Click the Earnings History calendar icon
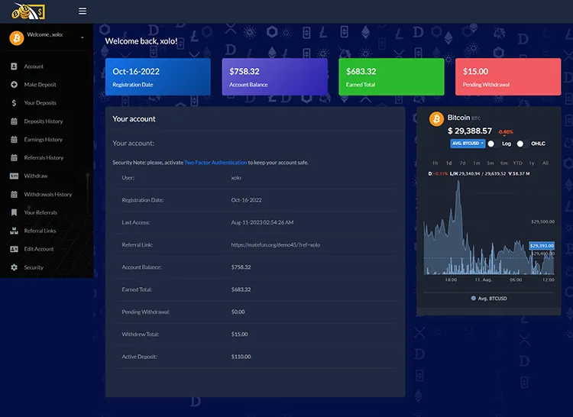 (x=14, y=139)
